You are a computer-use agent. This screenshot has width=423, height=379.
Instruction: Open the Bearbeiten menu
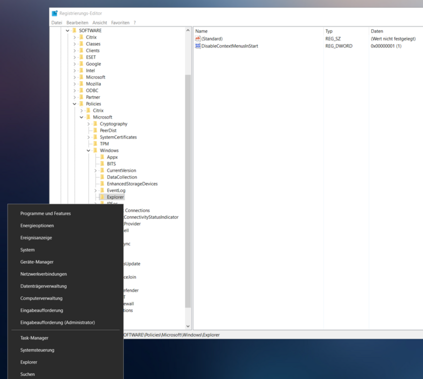(77, 22)
